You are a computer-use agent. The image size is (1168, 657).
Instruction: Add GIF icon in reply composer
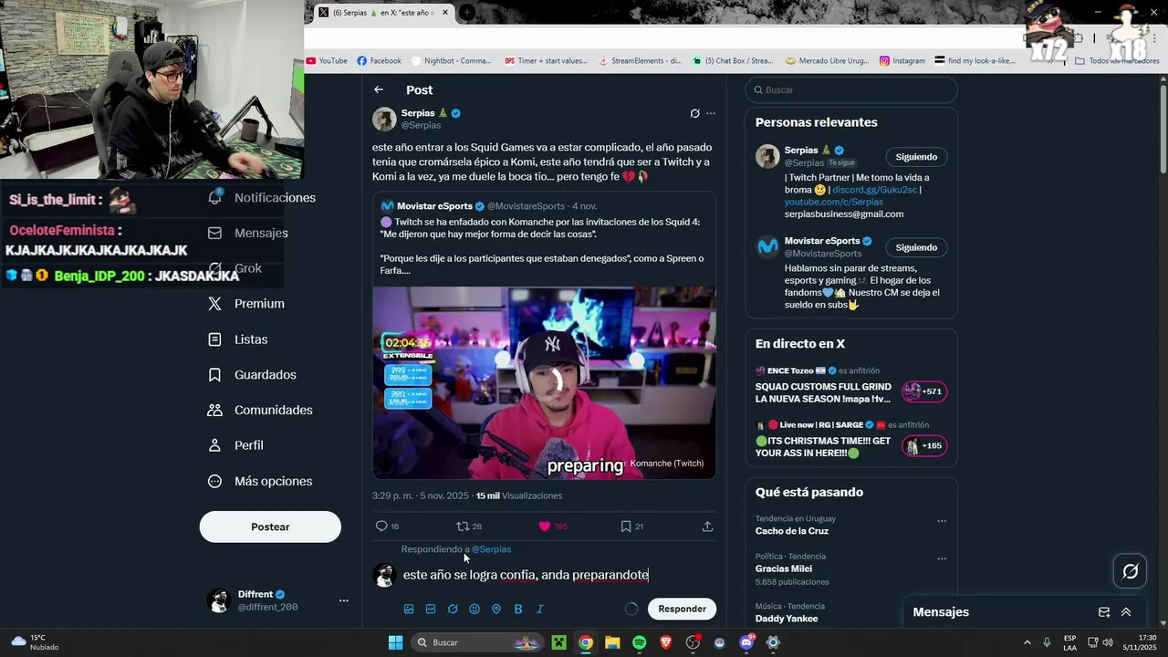pos(431,609)
